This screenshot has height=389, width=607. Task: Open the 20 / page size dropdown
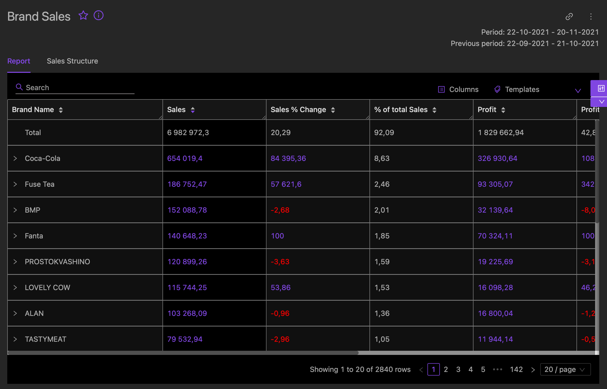point(565,369)
